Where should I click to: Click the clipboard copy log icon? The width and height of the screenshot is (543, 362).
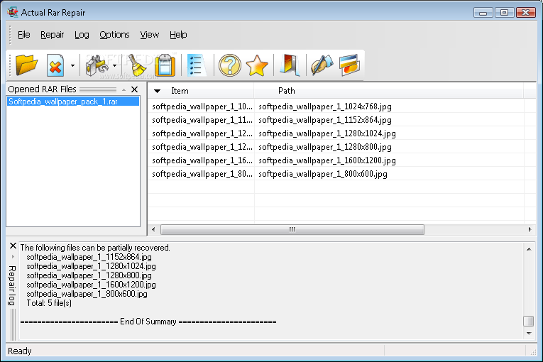coord(165,65)
